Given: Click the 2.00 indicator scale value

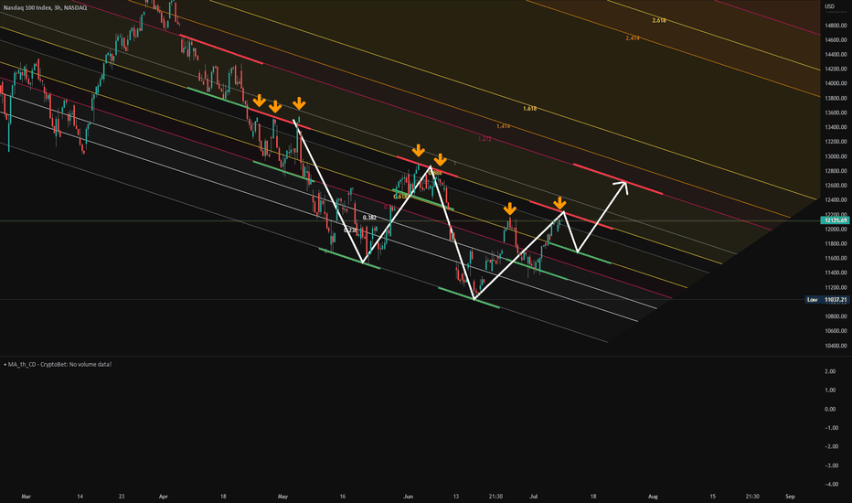Looking at the screenshot, I should point(830,371).
